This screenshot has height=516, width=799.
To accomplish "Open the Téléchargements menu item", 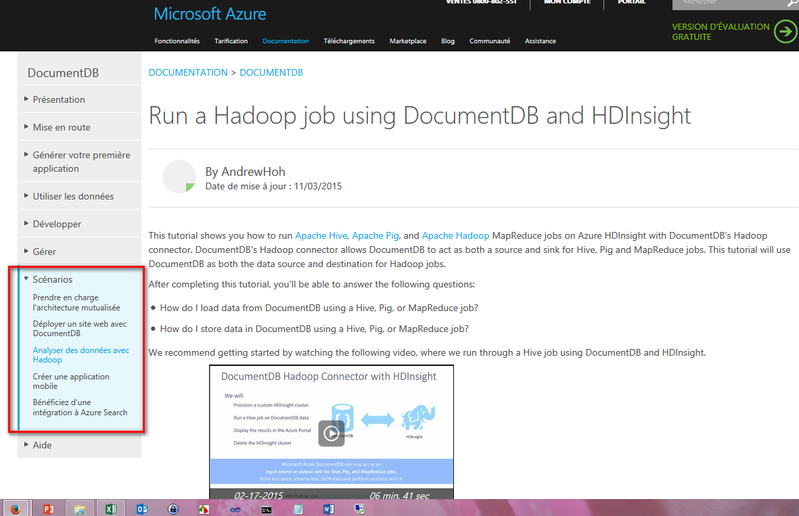I will (349, 41).
